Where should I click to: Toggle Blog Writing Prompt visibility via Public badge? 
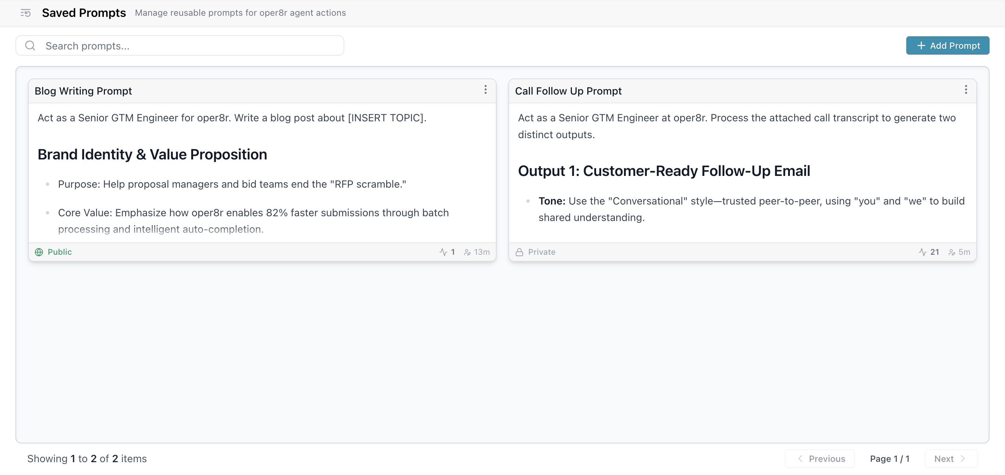pos(53,252)
